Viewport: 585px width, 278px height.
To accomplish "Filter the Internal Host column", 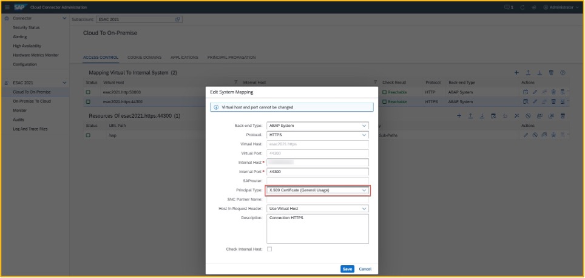I will pyautogui.click(x=375, y=83).
